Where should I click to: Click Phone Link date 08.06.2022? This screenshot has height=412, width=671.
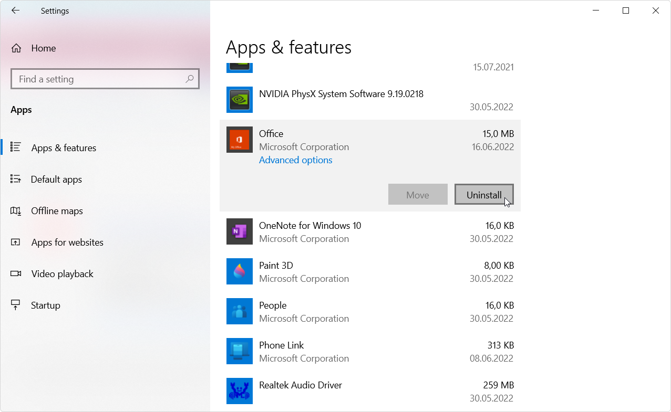click(x=492, y=358)
